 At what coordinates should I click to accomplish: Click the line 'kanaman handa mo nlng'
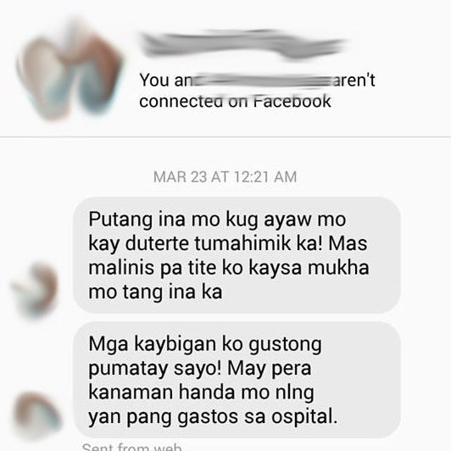[201, 393]
